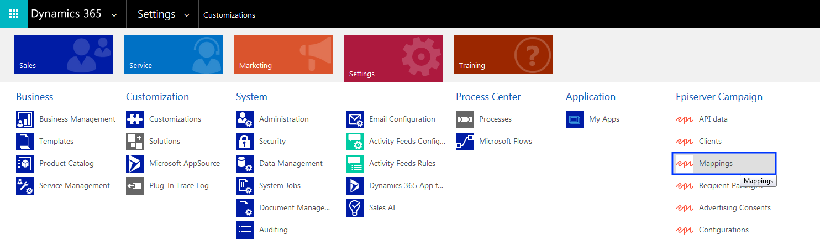
Task: Open the Email Configuration envelope icon
Action: [x=355, y=119]
